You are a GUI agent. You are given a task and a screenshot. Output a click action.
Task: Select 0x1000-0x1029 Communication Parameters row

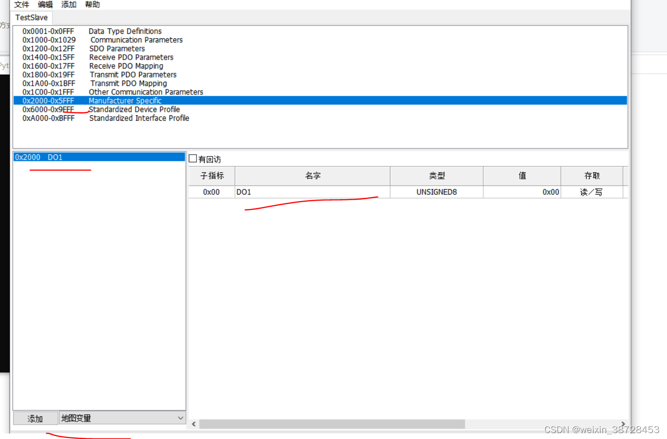(x=320, y=40)
